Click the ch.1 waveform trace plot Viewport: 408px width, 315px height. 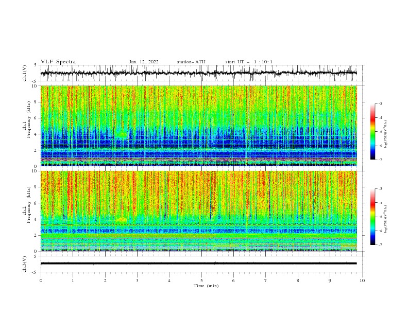point(198,73)
